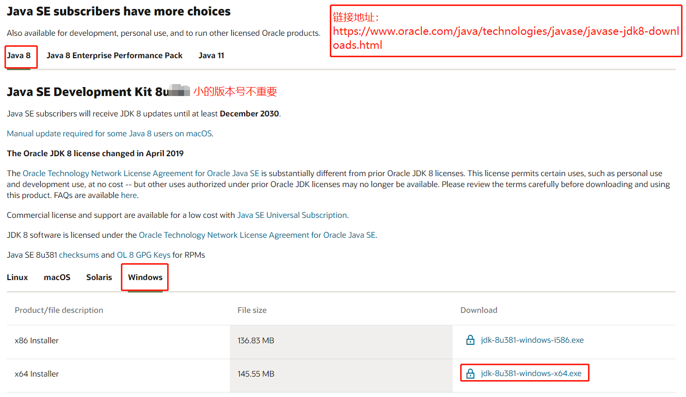This screenshot has width=686, height=397.
Task: Open macOS manual update notice link
Action: [x=109, y=134]
